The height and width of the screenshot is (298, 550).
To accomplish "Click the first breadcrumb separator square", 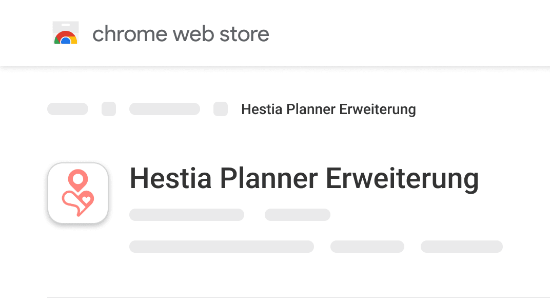I will coord(109,109).
